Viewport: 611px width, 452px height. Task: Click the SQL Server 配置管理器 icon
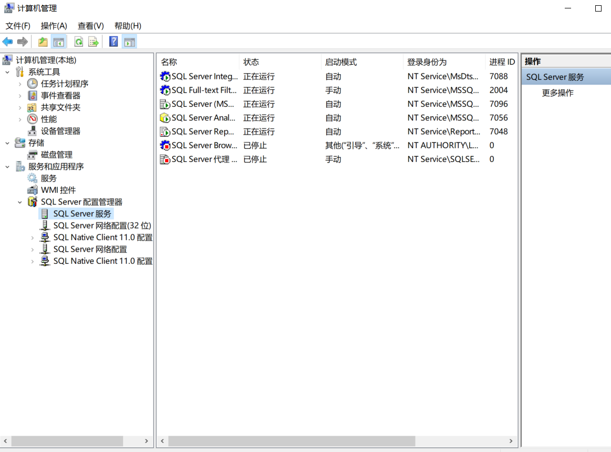(x=33, y=202)
